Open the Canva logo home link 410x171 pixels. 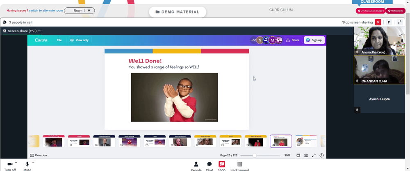pos(41,40)
